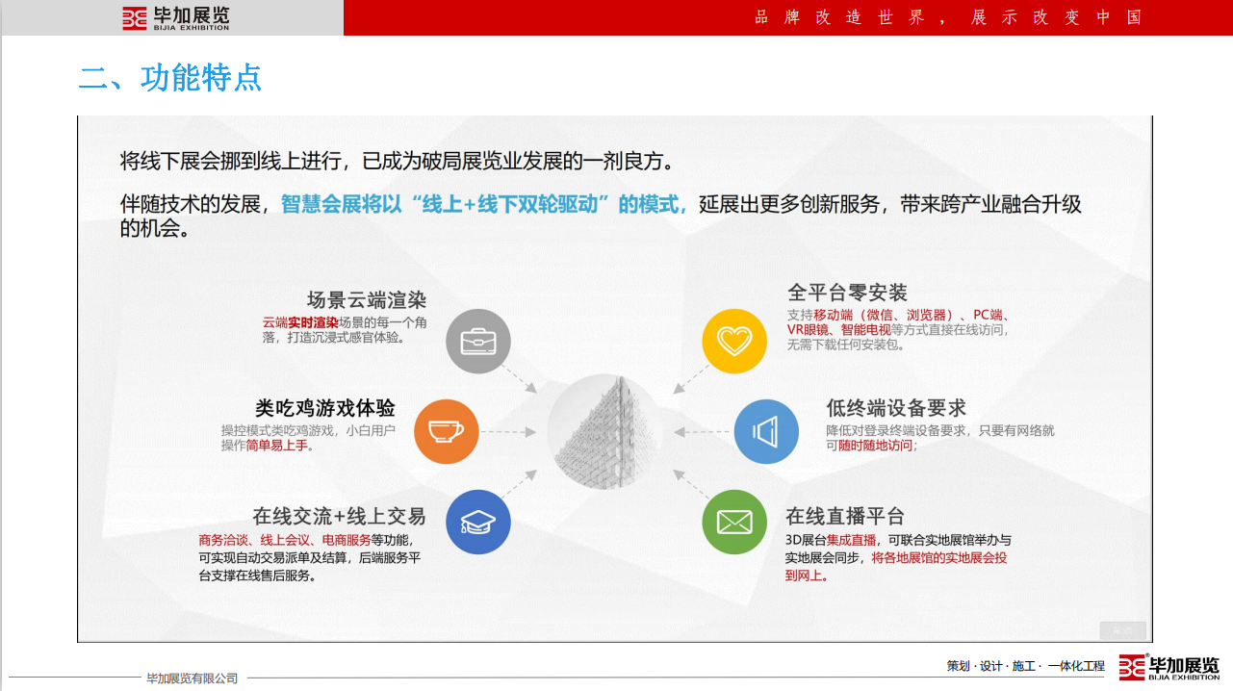Select the blue speaker icon circle

pyautogui.click(x=766, y=431)
